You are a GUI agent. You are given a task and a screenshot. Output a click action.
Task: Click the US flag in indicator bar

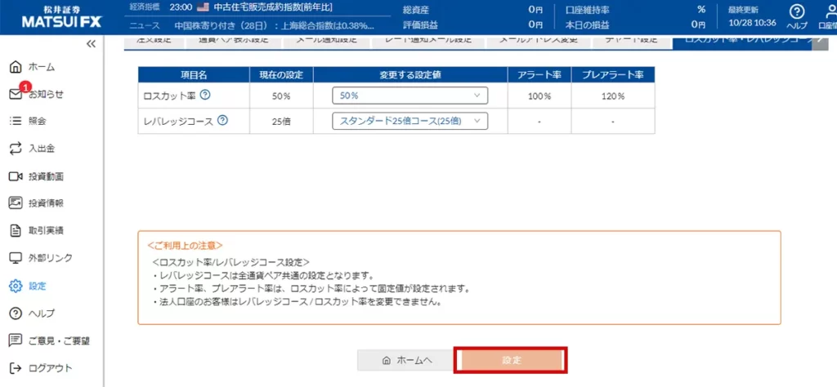click(203, 8)
